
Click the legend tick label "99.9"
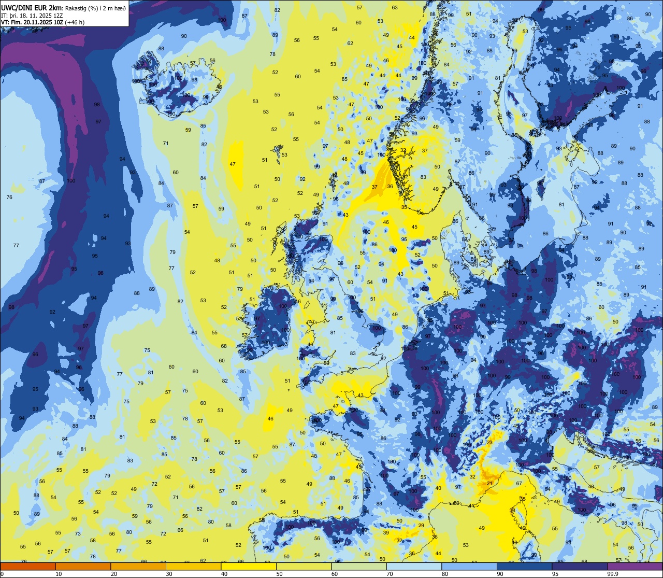coord(613,574)
